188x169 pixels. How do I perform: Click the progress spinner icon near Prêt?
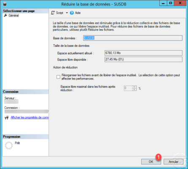coord(9,145)
